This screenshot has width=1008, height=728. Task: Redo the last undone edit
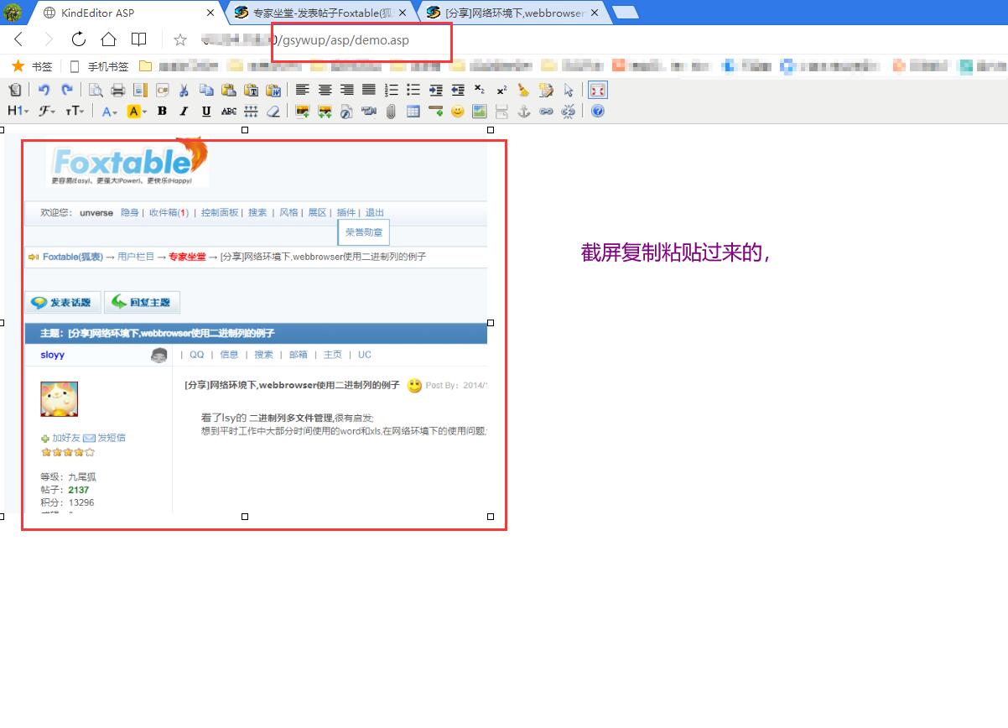point(66,90)
